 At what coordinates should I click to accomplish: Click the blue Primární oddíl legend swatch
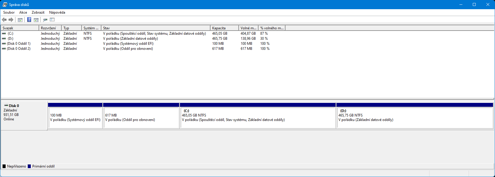coord(29,166)
